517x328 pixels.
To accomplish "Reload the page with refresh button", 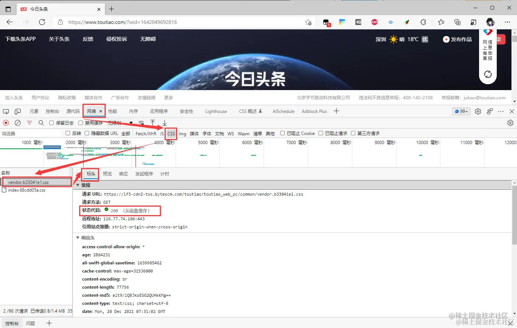I will [42, 22].
